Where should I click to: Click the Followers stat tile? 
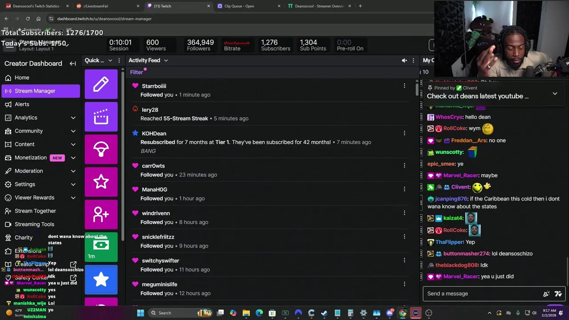click(200, 45)
